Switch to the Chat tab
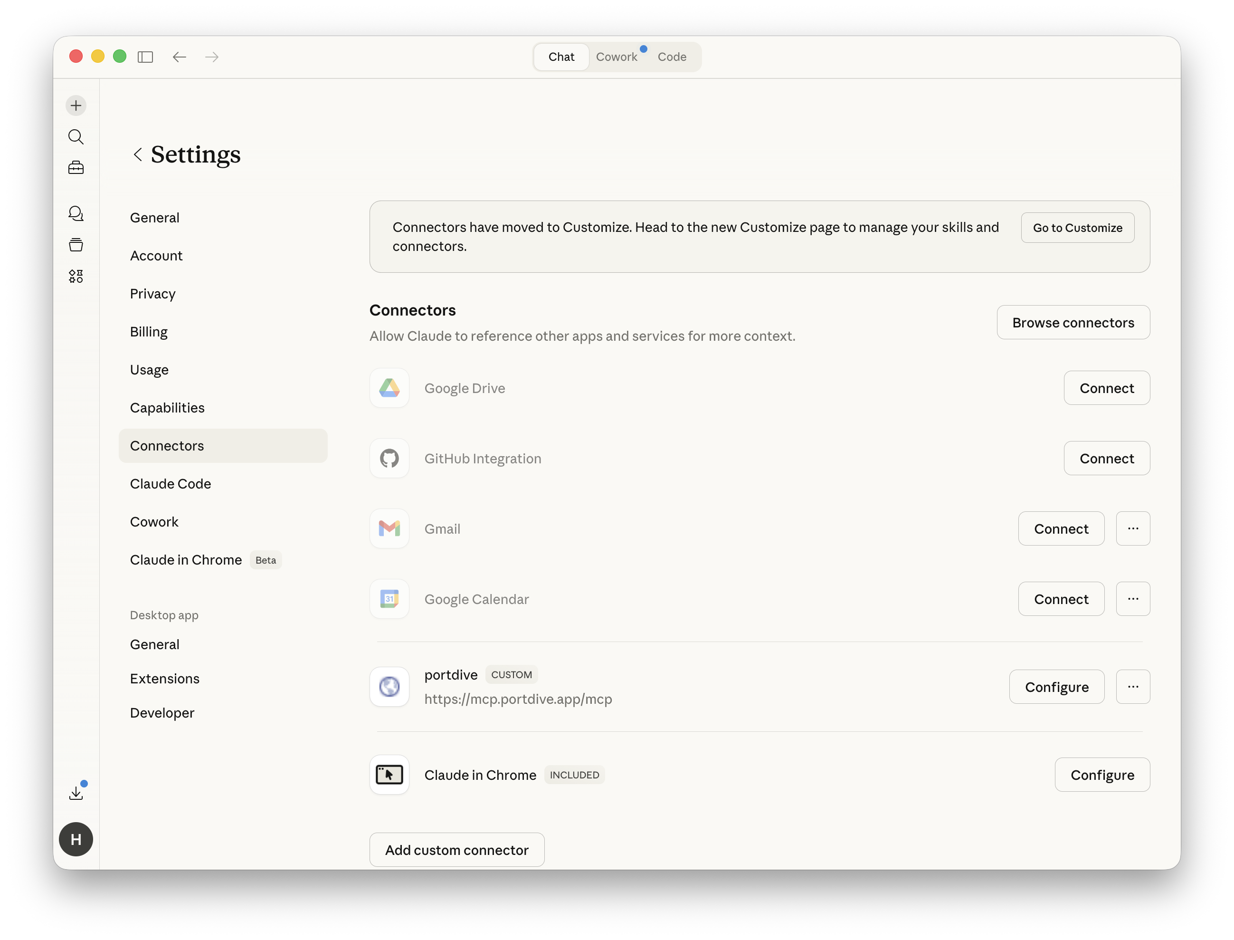Image resolution: width=1234 pixels, height=940 pixels. (x=561, y=57)
